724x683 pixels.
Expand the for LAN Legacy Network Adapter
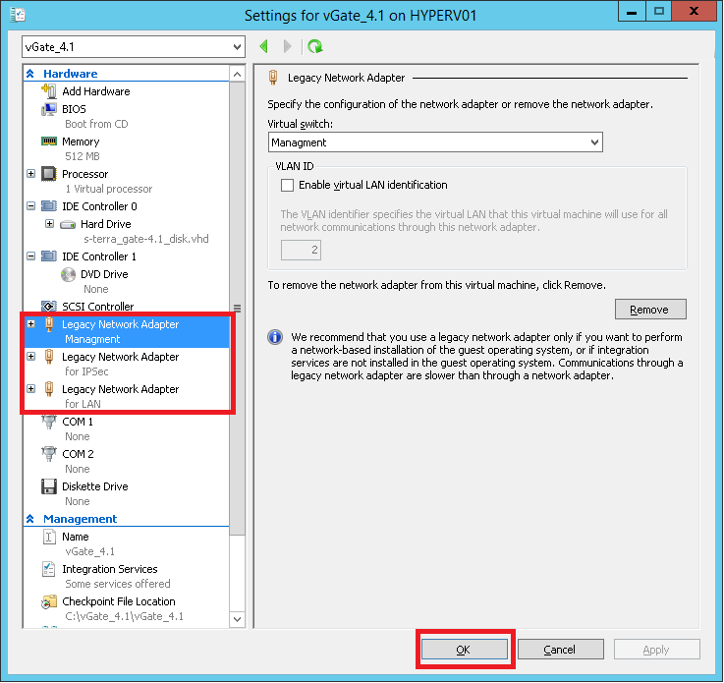(x=30, y=389)
